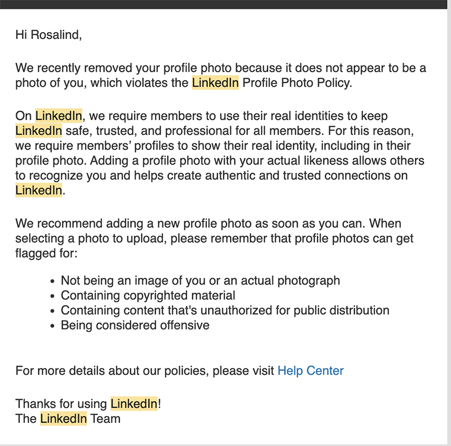
Task: Click the 'unauthorized for public distribution' bullet
Action: tap(225, 311)
